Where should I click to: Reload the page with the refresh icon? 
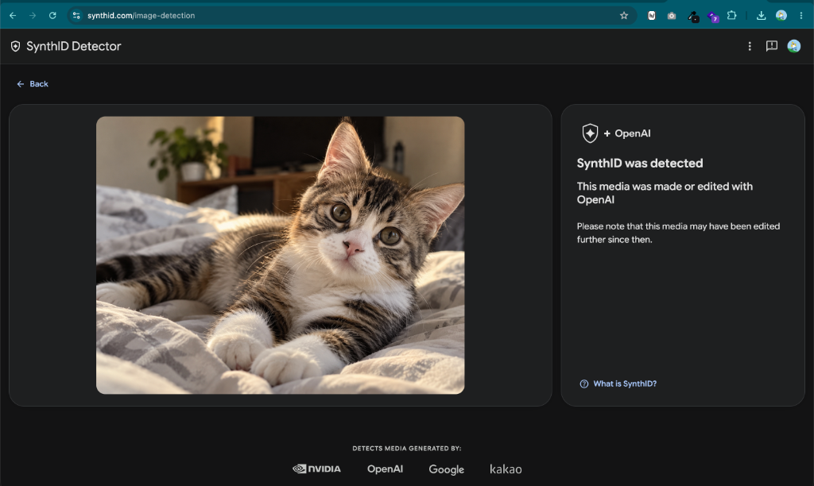click(x=52, y=16)
